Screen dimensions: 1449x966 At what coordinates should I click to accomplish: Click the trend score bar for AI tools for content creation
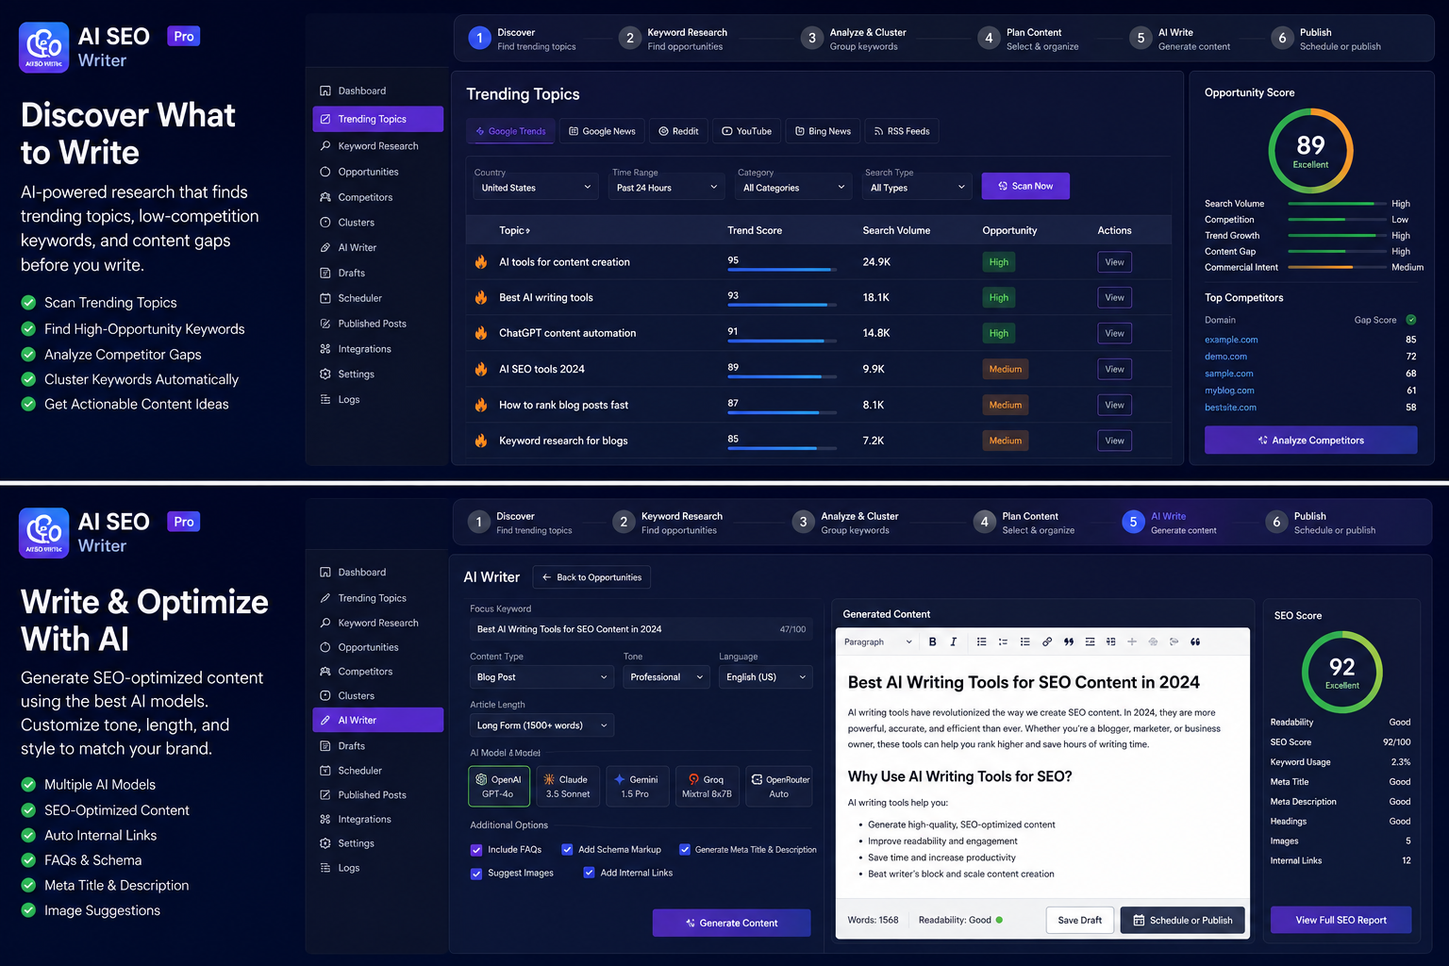[782, 270]
